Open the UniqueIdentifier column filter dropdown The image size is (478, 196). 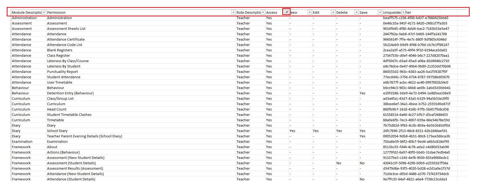tap(403, 12)
